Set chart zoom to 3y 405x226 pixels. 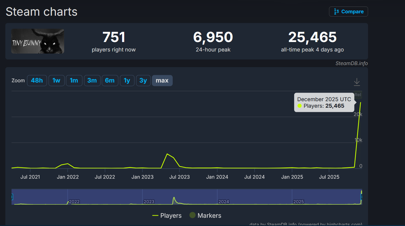(143, 80)
